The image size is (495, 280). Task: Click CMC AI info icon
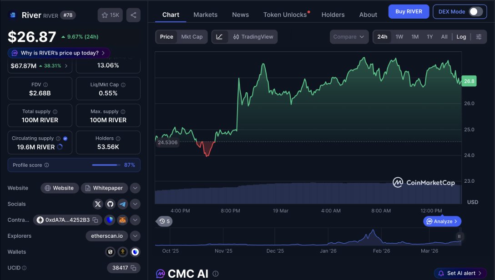coord(216,274)
